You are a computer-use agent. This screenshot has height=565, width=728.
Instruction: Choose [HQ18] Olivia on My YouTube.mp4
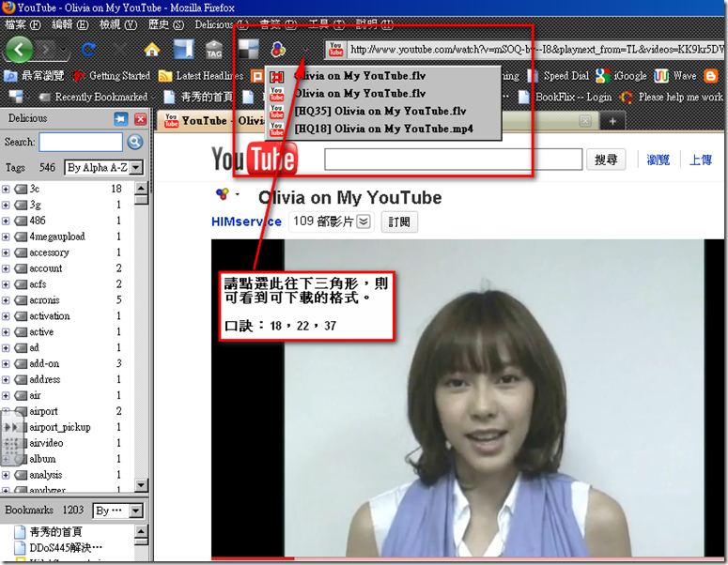(383, 129)
